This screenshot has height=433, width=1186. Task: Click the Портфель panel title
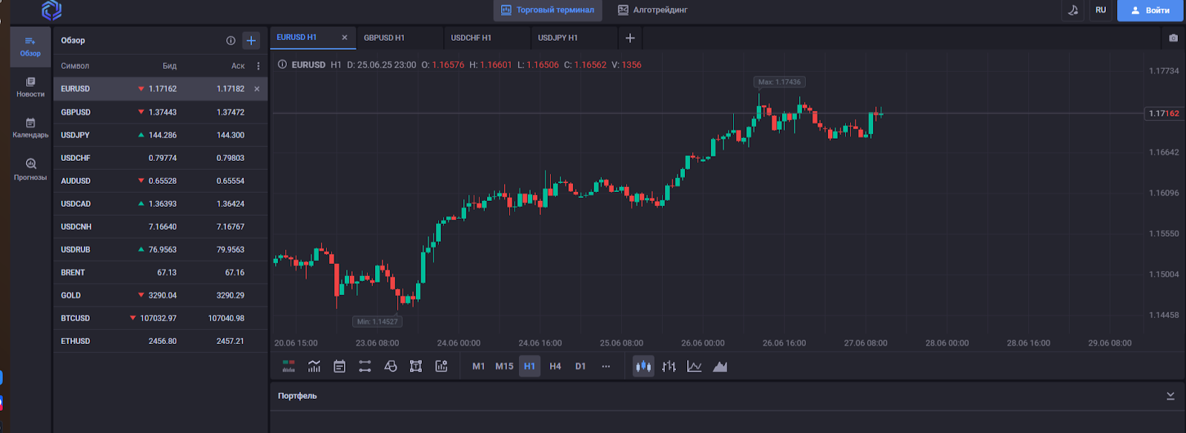297,396
